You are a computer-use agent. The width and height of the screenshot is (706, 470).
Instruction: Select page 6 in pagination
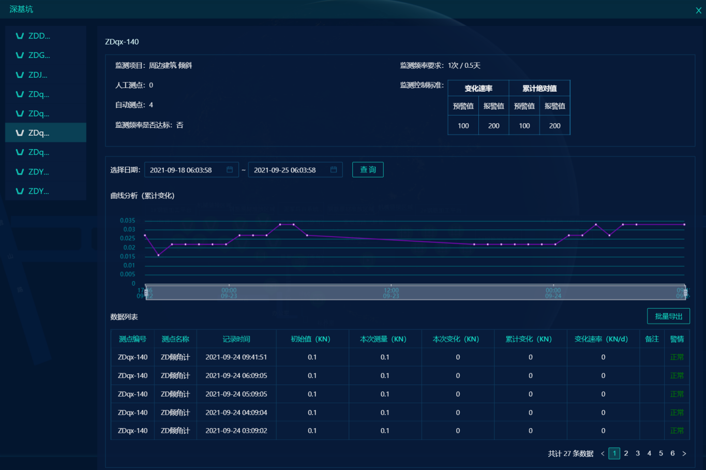point(672,453)
